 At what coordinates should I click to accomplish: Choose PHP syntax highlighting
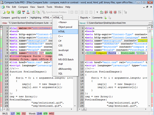(65, 64)
